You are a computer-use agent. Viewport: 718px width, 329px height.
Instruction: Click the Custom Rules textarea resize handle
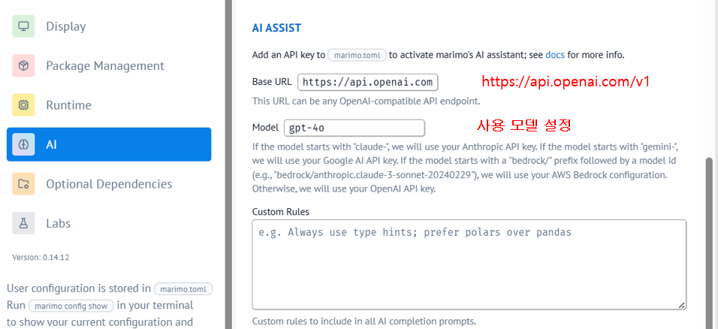(681, 305)
